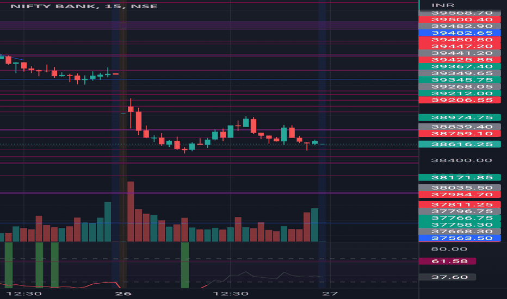Select the current price label 38616.25
The image size is (507, 299).
(x=460, y=144)
